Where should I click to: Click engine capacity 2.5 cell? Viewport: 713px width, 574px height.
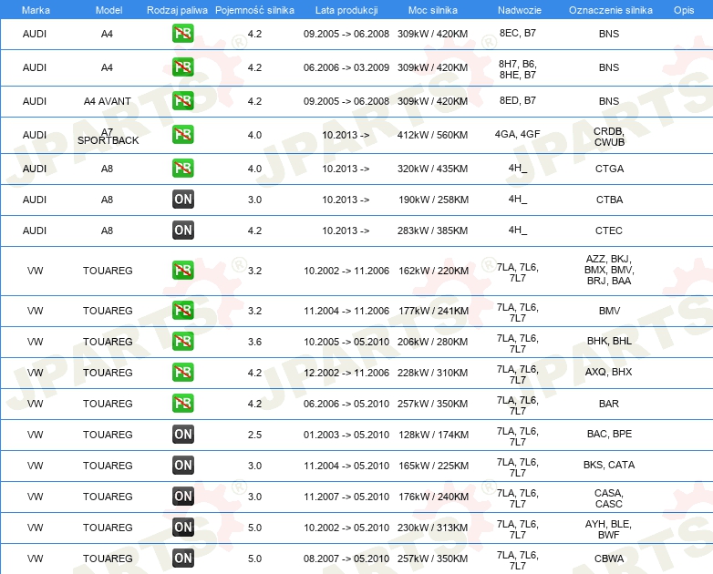254,435
